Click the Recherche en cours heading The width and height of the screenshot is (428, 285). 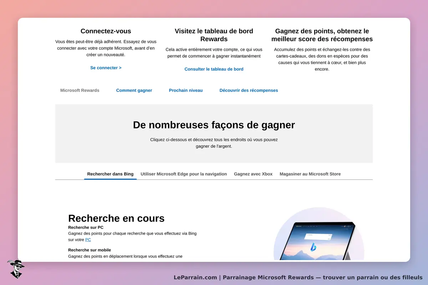coord(116,218)
